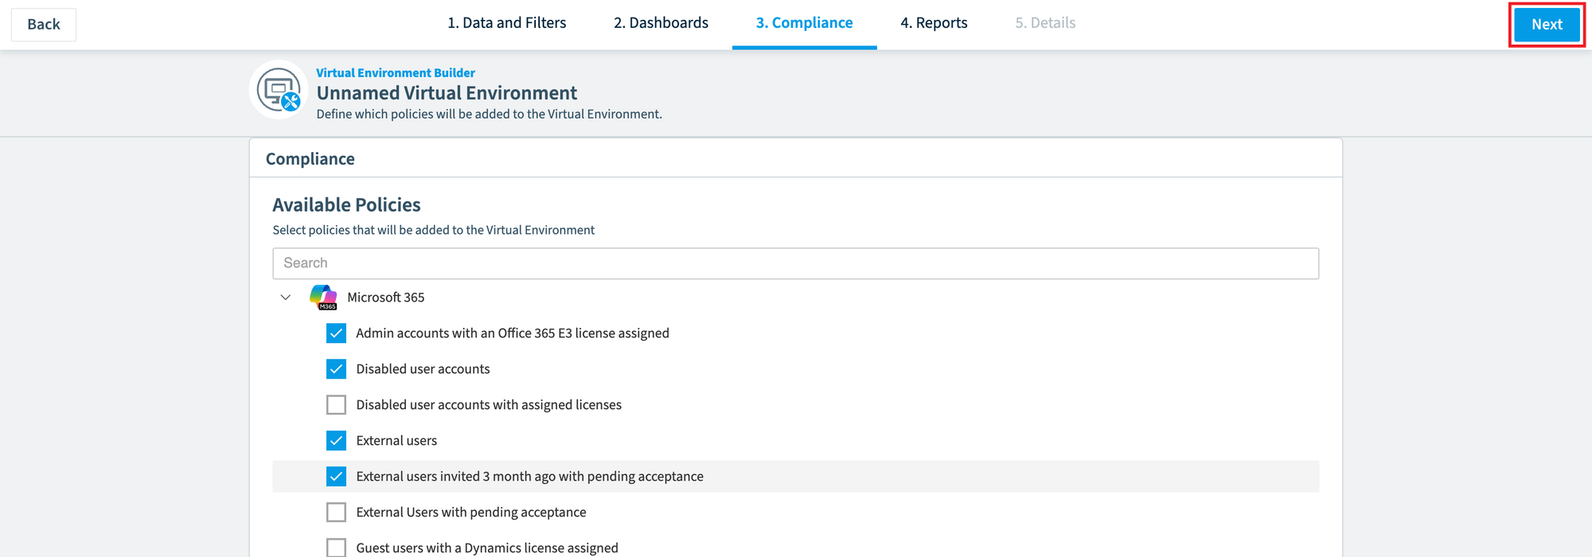Check Disabled user accounts with assigned licenses

tap(336, 404)
